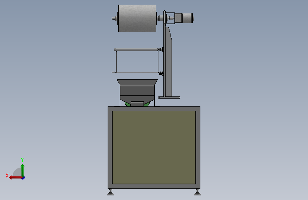Select the olive cabinet front panel
The image size is (308, 200).
(x=154, y=147)
